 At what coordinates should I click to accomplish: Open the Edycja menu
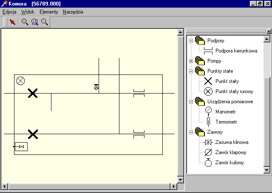tap(9, 12)
